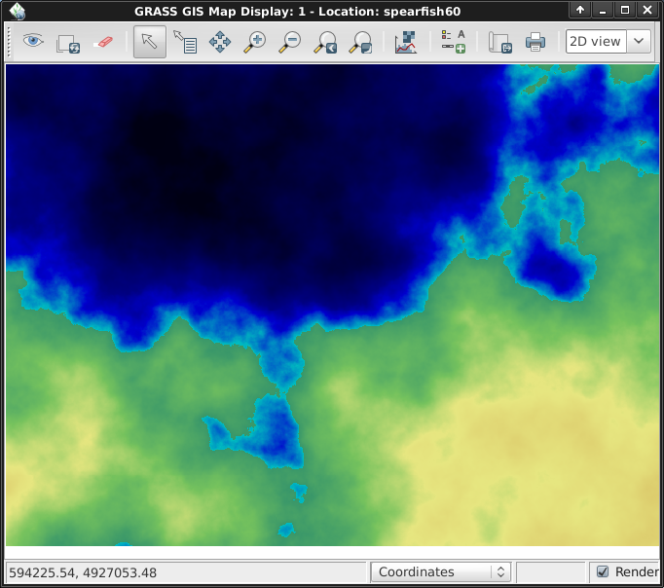Choose the Zoom in magnifier
This screenshot has height=588, width=664.
click(x=255, y=42)
